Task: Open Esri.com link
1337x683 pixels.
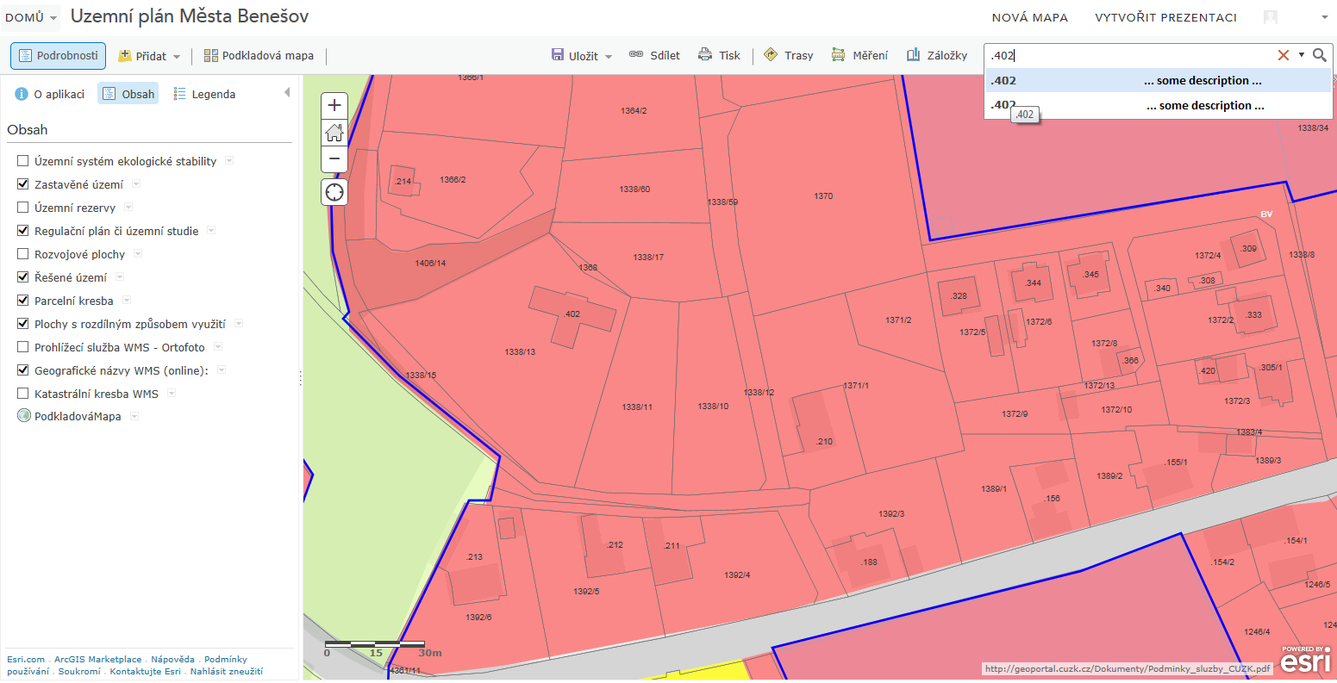Action: (26, 660)
